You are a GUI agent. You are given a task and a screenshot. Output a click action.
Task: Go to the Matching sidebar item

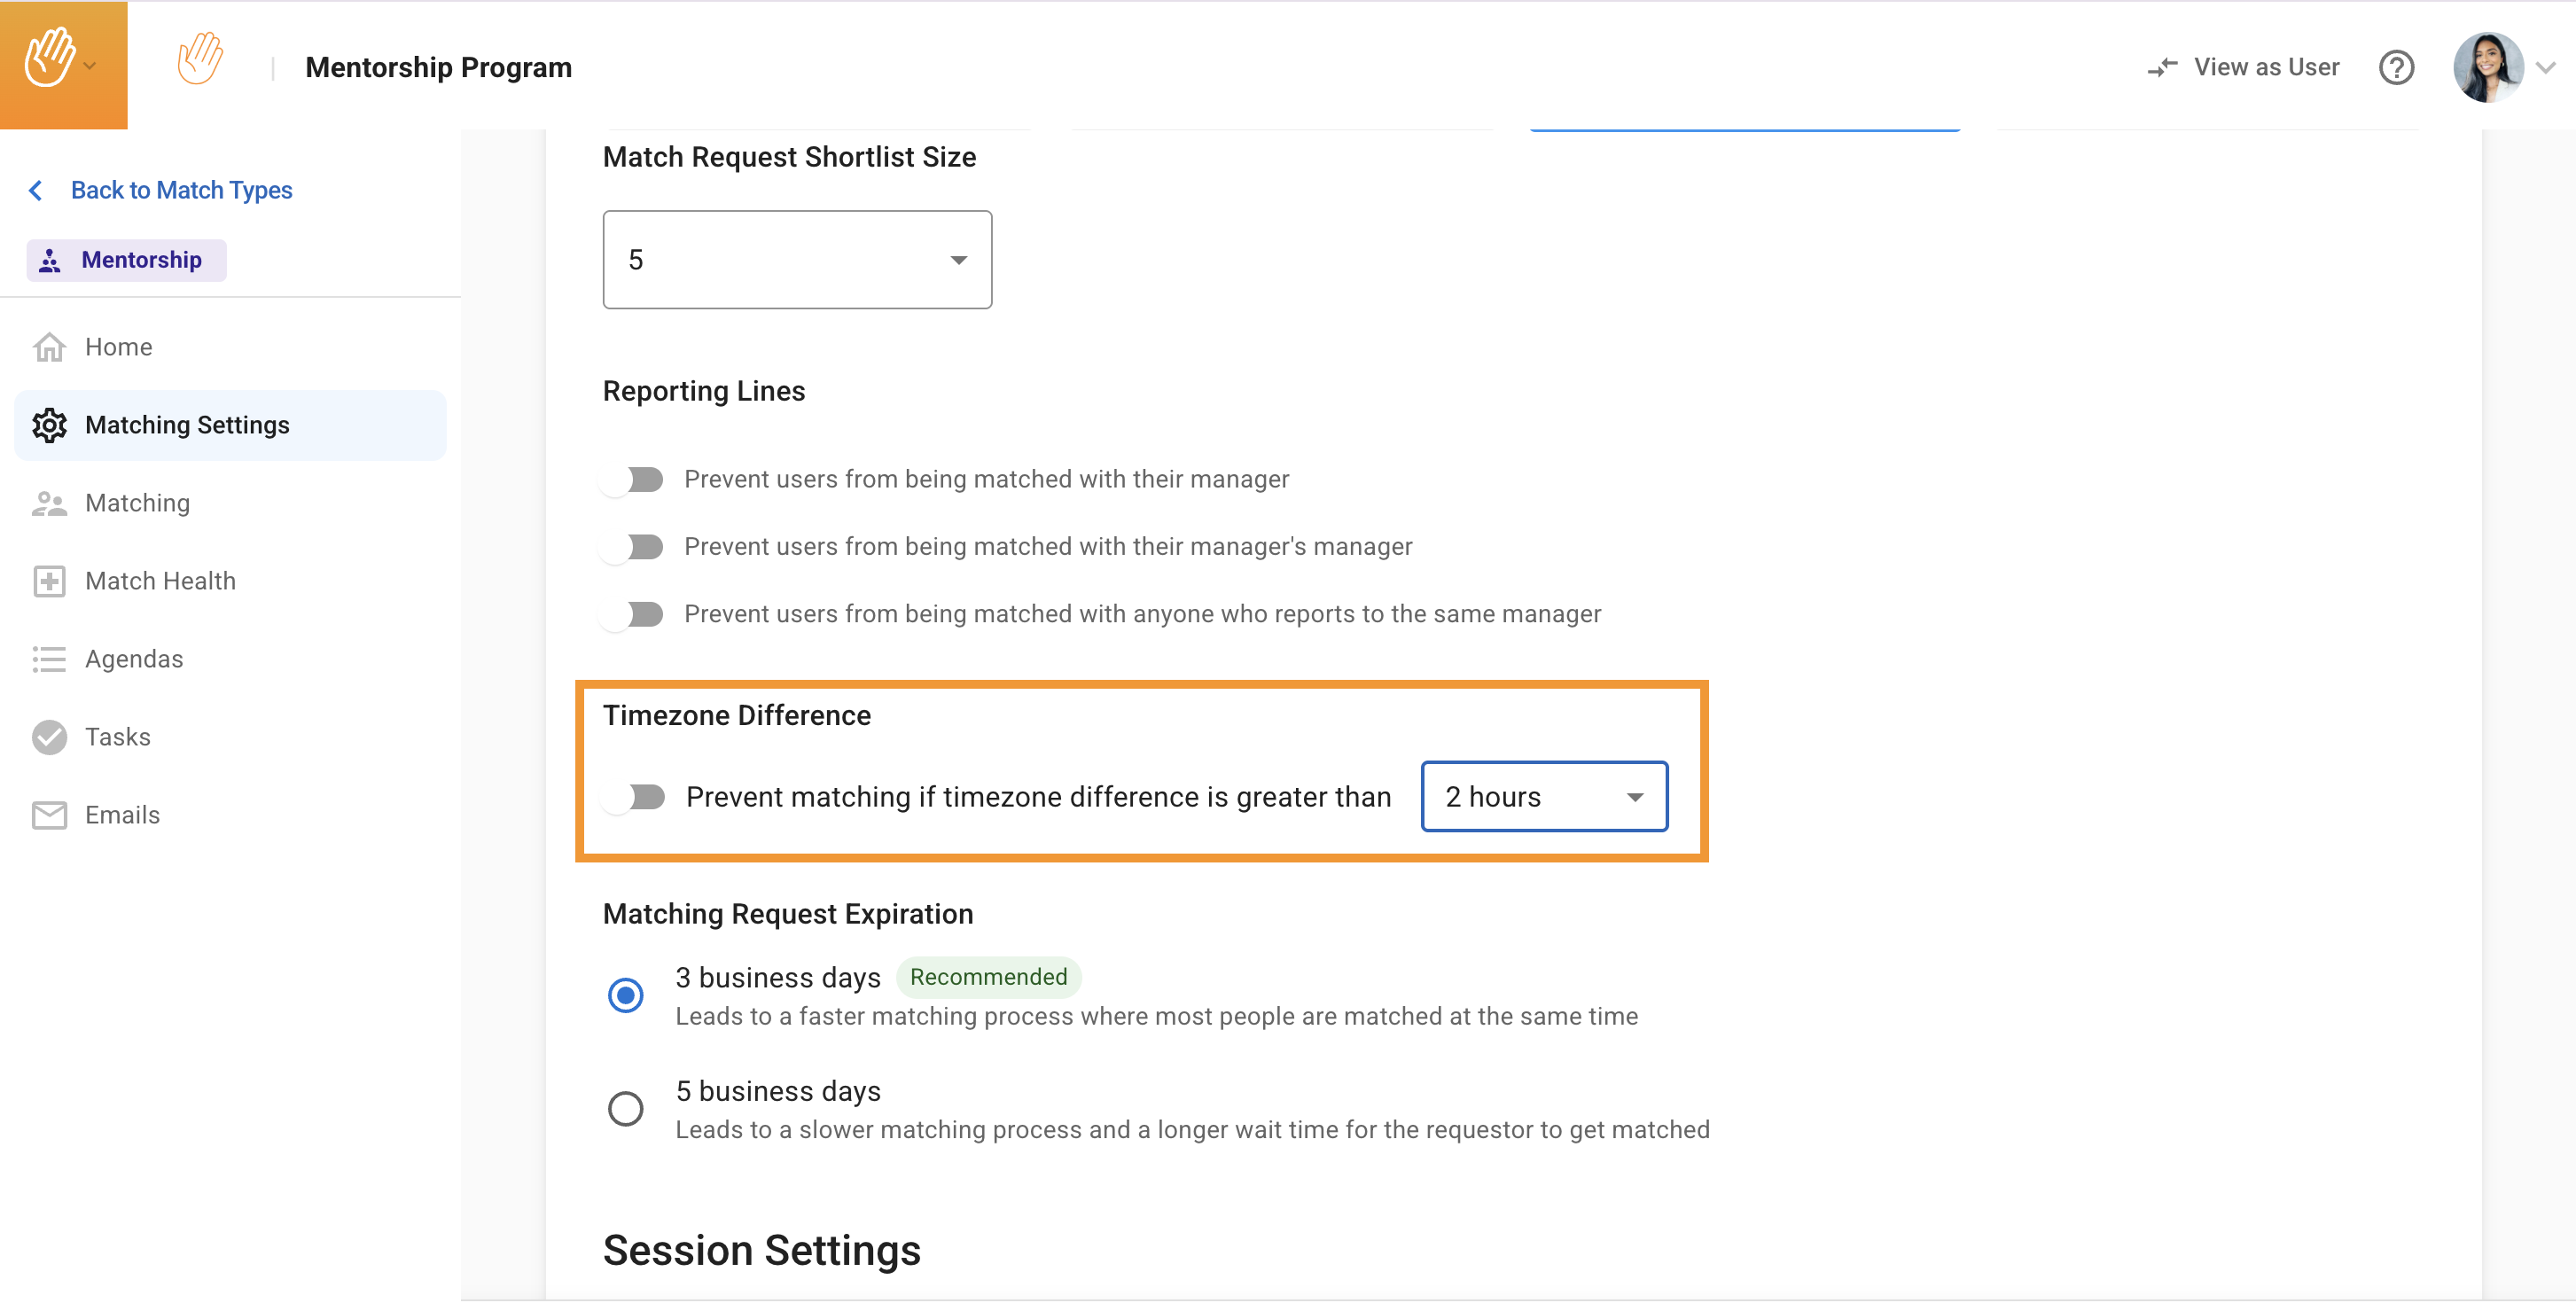pos(137,503)
